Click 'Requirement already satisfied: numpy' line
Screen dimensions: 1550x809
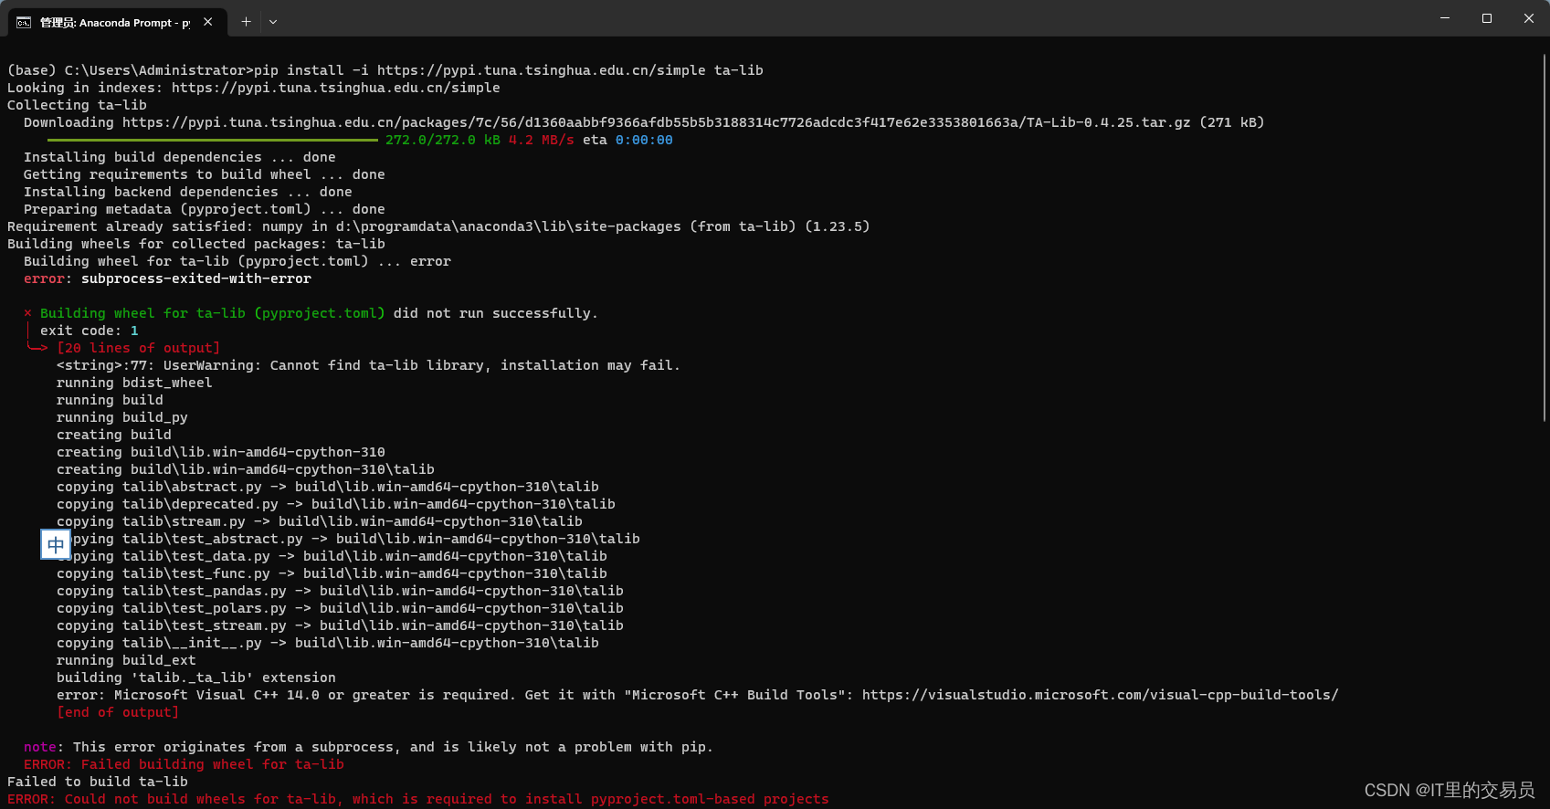pyautogui.click(x=438, y=226)
